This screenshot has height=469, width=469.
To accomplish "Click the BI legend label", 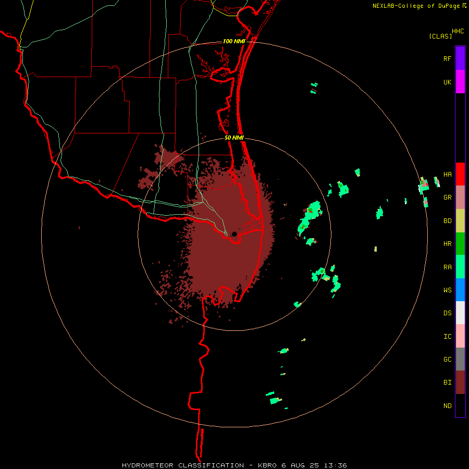I will click(x=447, y=382).
